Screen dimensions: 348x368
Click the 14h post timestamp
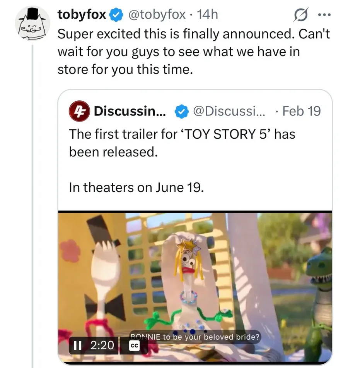pyautogui.click(x=208, y=15)
